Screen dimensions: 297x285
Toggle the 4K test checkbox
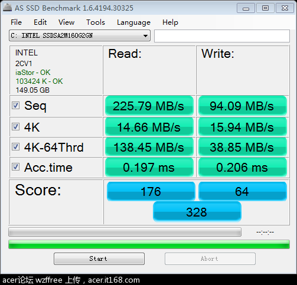[x=15, y=127]
